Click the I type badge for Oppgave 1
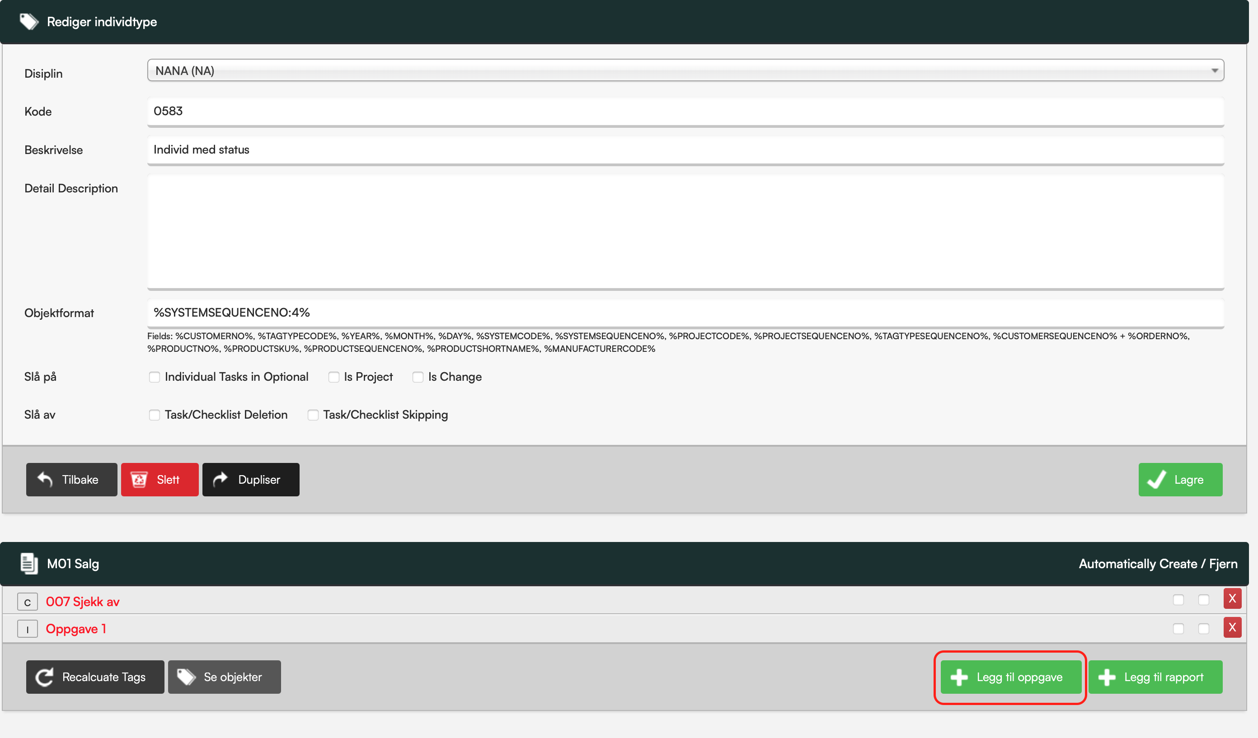The height and width of the screenshot is (738, 1258). coord(28,629)
